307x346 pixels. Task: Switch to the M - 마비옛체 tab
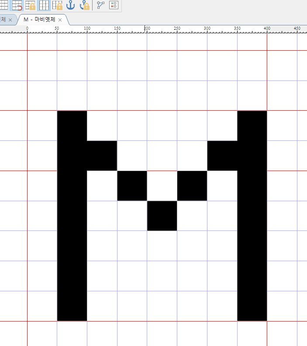[39, 20]
